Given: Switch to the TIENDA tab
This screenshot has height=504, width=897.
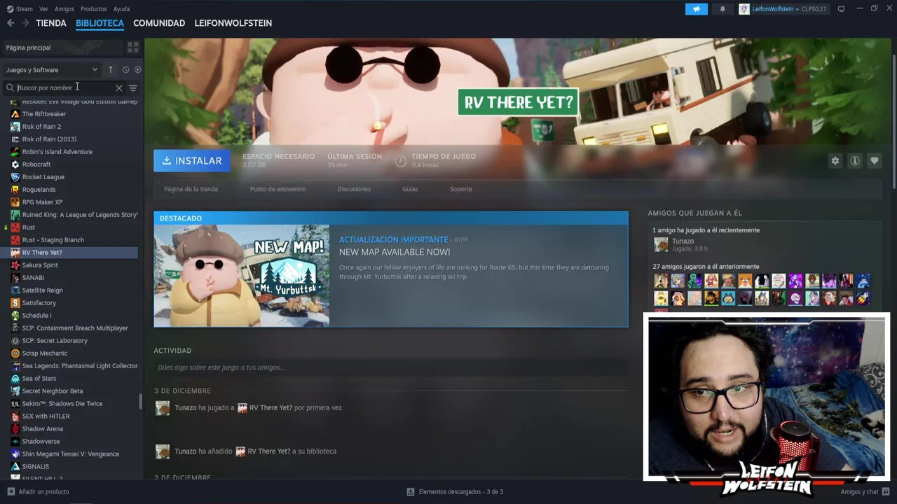Looking at the screenshot, I should coord(51,23).
